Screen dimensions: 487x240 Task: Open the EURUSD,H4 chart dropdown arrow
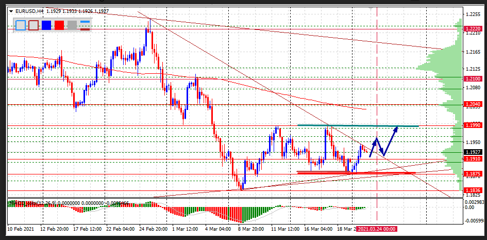(x=11, y=10)
